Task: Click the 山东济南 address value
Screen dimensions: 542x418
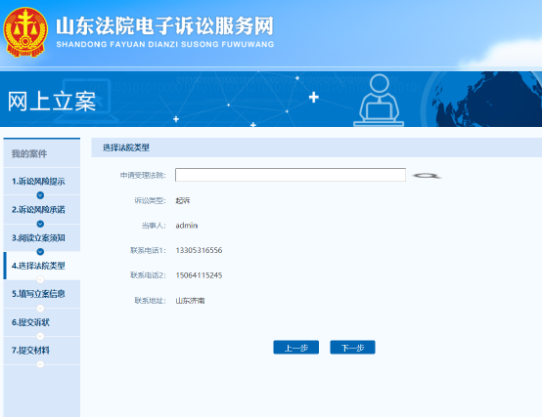Action: tap(190, 301)
